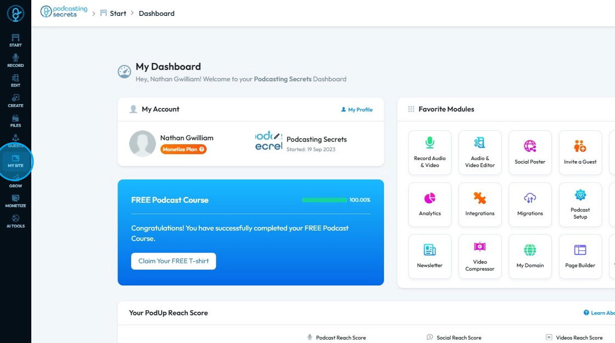Open the Analytics module
This screenshot has width=615, height=343.
pyautogui.click(x=429, y=204)
